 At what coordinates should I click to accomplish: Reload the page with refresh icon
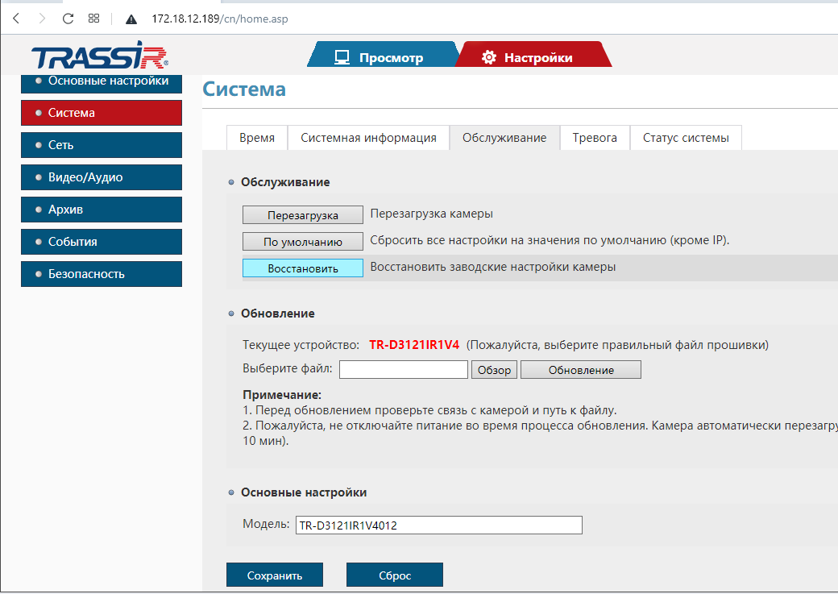[x=68, y=19]
